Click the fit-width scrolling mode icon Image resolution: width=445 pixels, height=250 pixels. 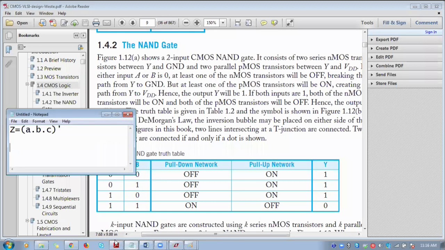[238, 23]
